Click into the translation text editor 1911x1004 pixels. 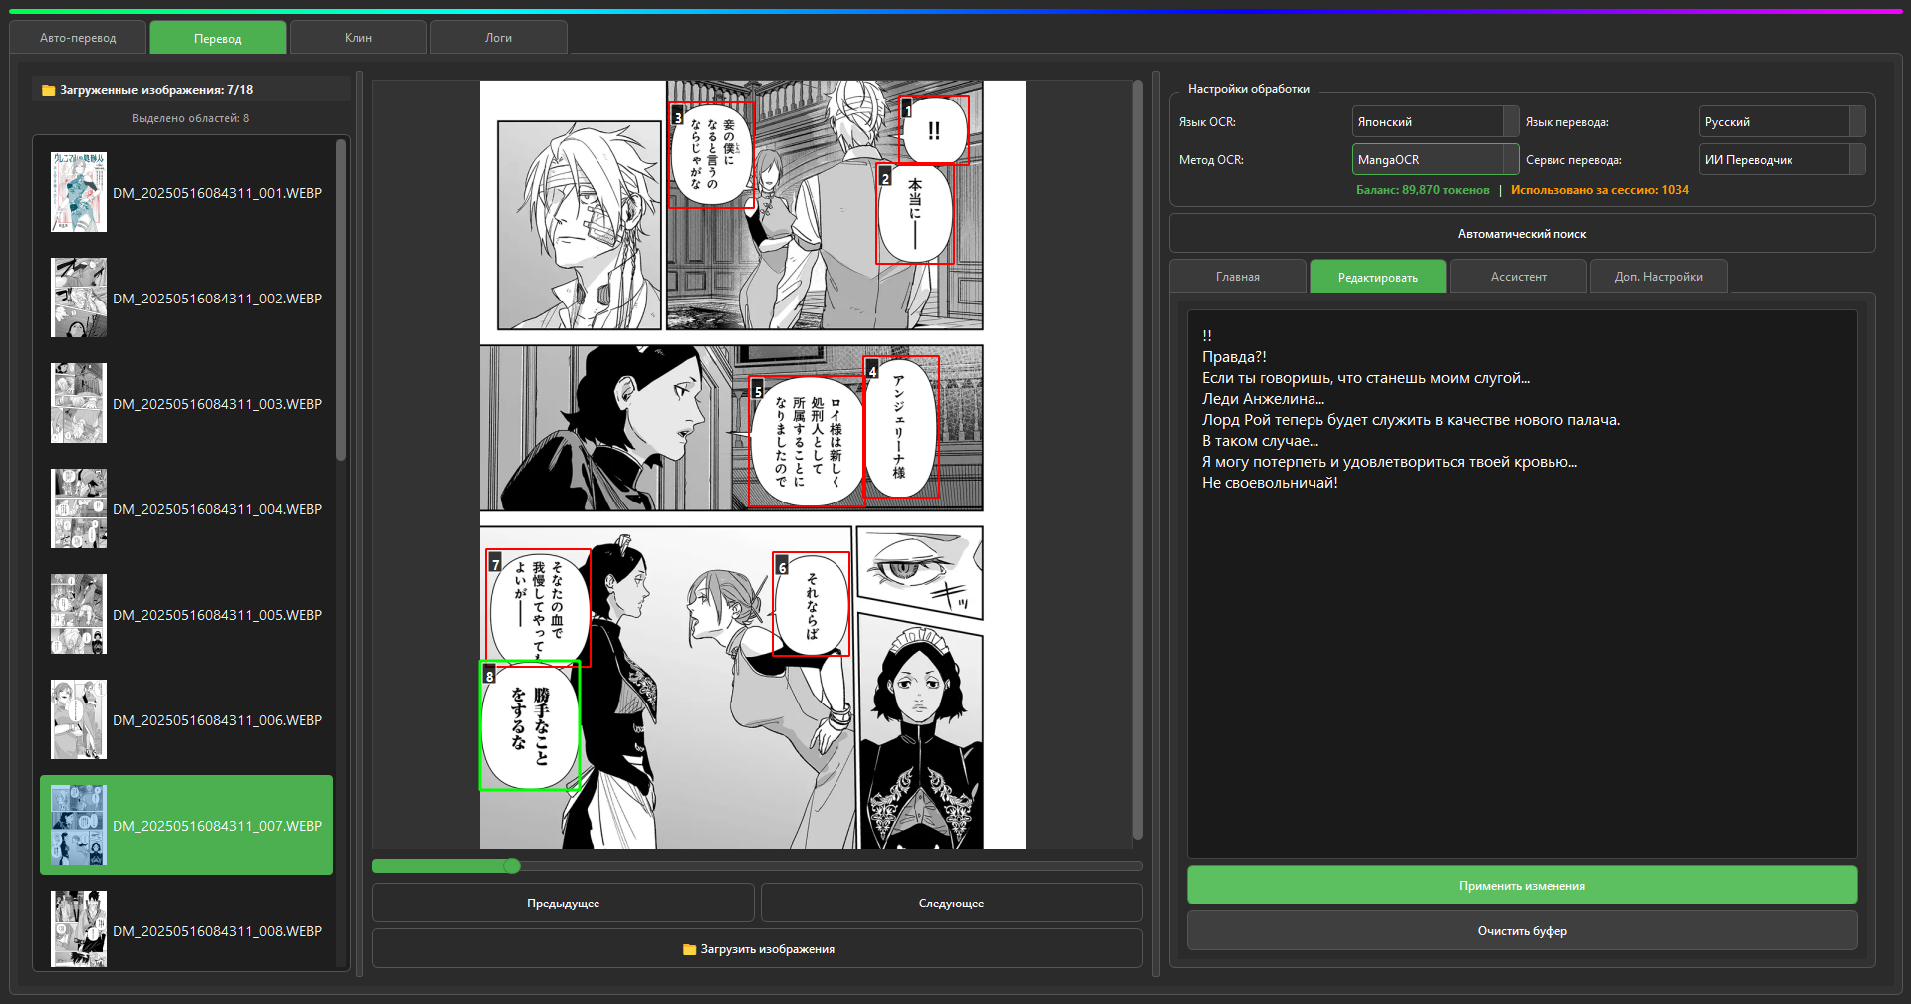pos(1522,647)
